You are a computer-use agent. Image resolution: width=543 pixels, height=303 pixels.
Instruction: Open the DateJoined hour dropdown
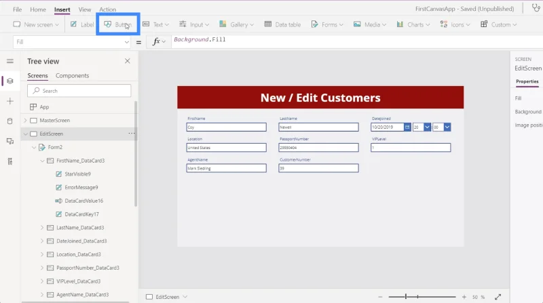[428, 127]
